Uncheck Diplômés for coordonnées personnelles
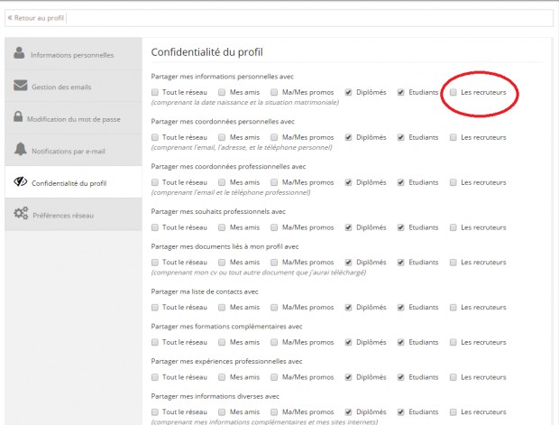This screenshot has height=425, width=559. pyautogui.click(x=348, y=137)
